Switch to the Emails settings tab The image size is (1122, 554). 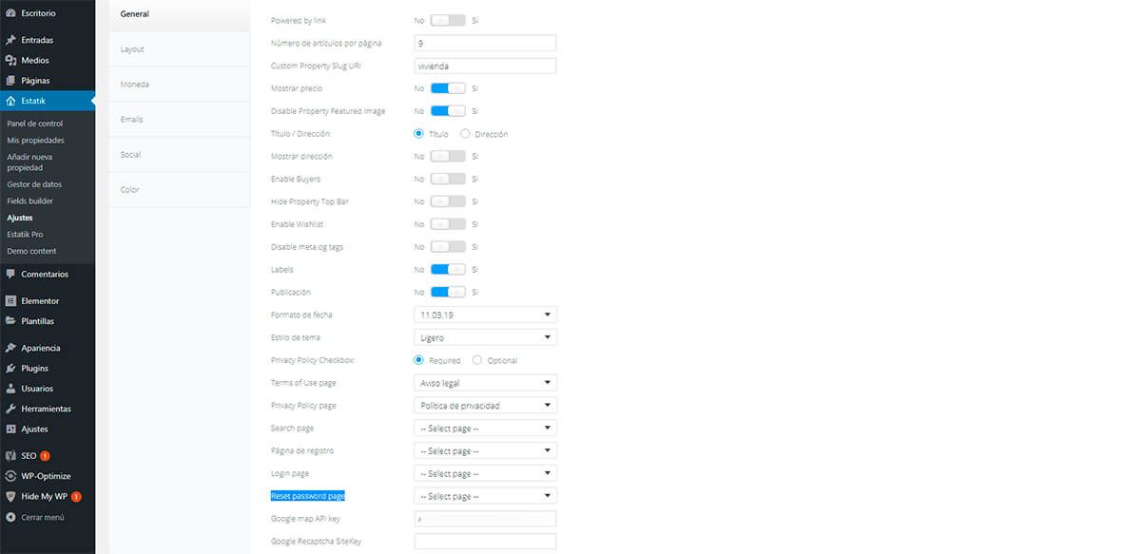[x=179, y=120]
